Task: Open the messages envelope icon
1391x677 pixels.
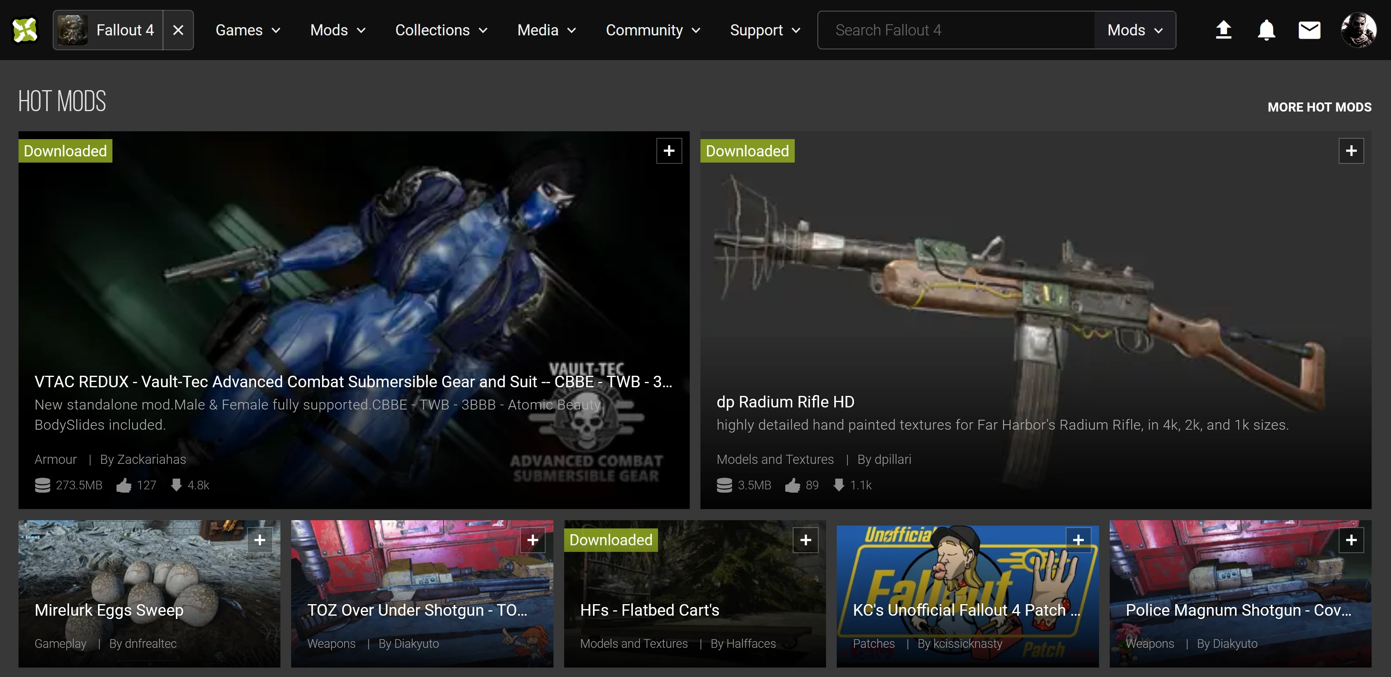Action: point(1309,30)
